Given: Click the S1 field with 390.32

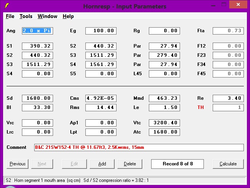Looking at the screenshot, I should coord(37,46).
